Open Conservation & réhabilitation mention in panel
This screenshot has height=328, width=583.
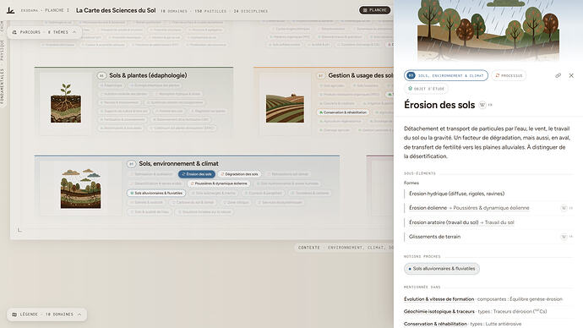(x=435, y=324)
